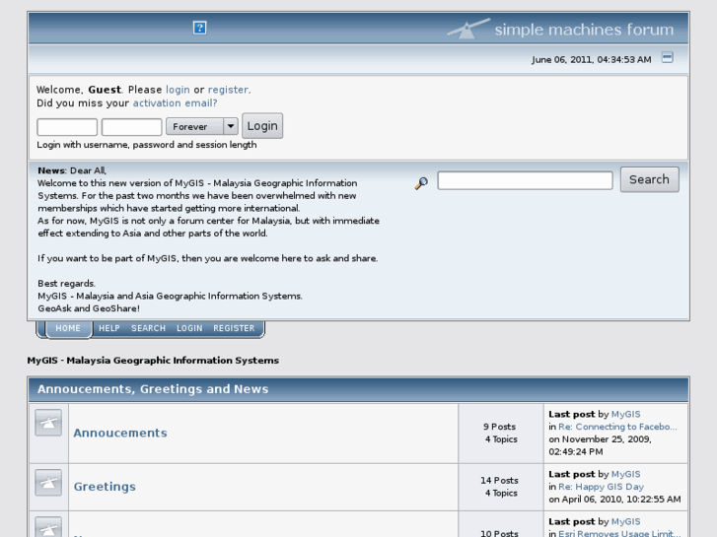Select the HOME menu tab
This screenshot has height=537, width=717.
(68, 328)
